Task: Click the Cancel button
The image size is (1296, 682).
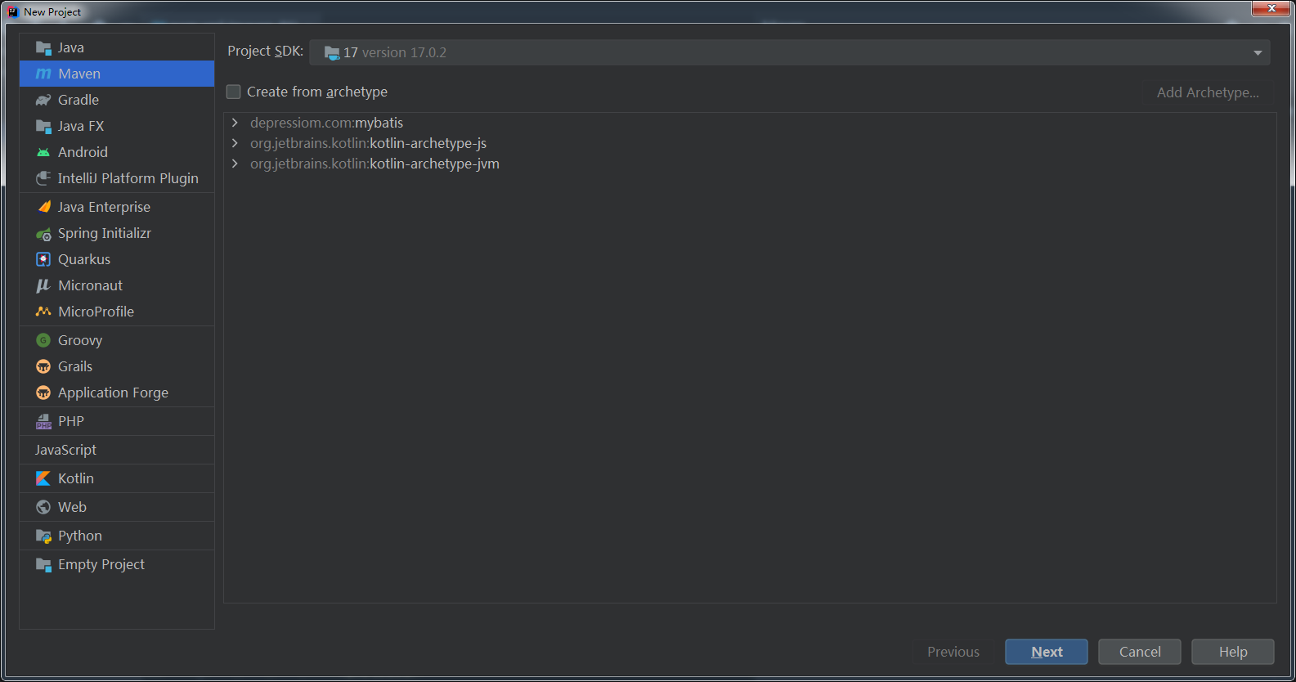Action: tap(1140, 652)
